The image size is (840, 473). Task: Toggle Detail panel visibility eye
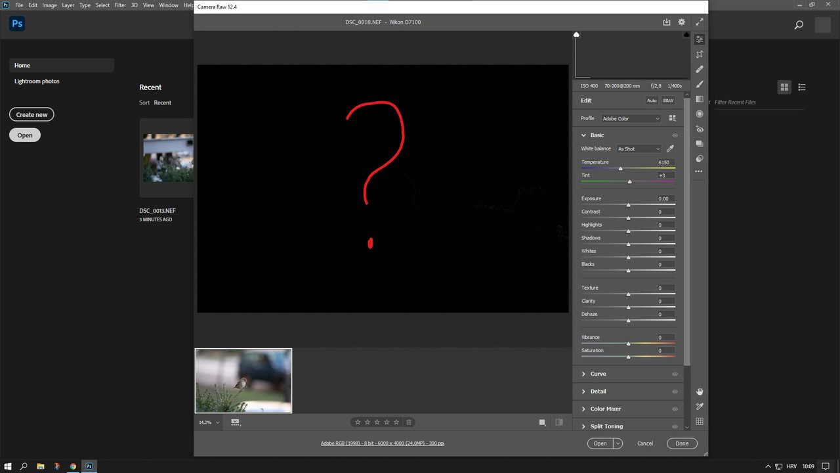pos(675,392)
